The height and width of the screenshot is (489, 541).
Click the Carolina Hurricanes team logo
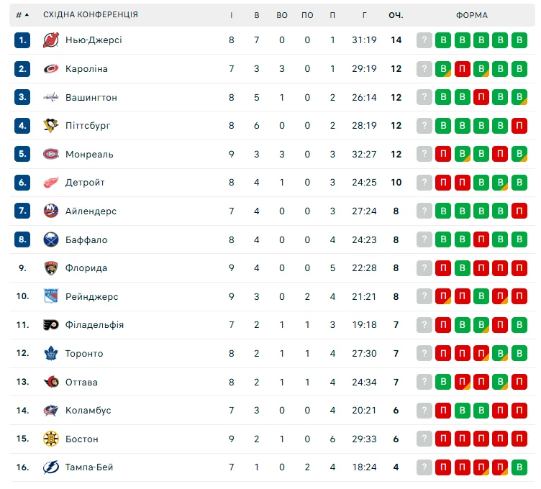pyautogui.click(x=50, y=69)
